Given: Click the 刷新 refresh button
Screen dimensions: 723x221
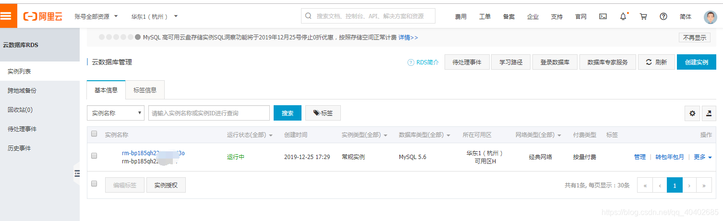Looking at the screenshot, I should [656, 62].
